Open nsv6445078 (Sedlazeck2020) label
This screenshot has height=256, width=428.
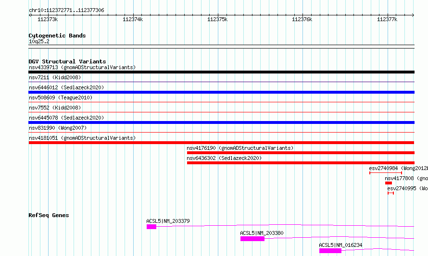click(x=66, y=118)
